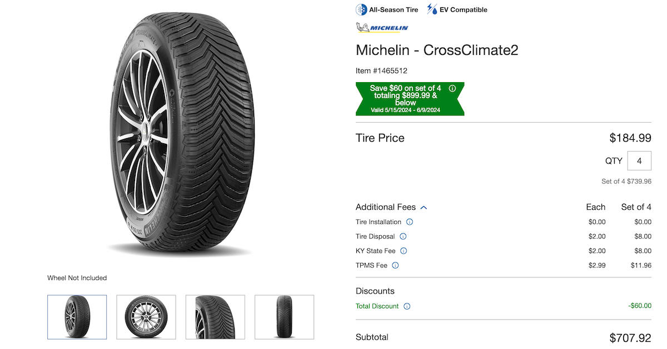
Task: Click the Michelin brand logo
Action: click(382, 28)
